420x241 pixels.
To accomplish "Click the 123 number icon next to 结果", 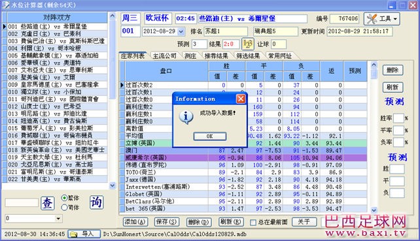I will point(248,44).
